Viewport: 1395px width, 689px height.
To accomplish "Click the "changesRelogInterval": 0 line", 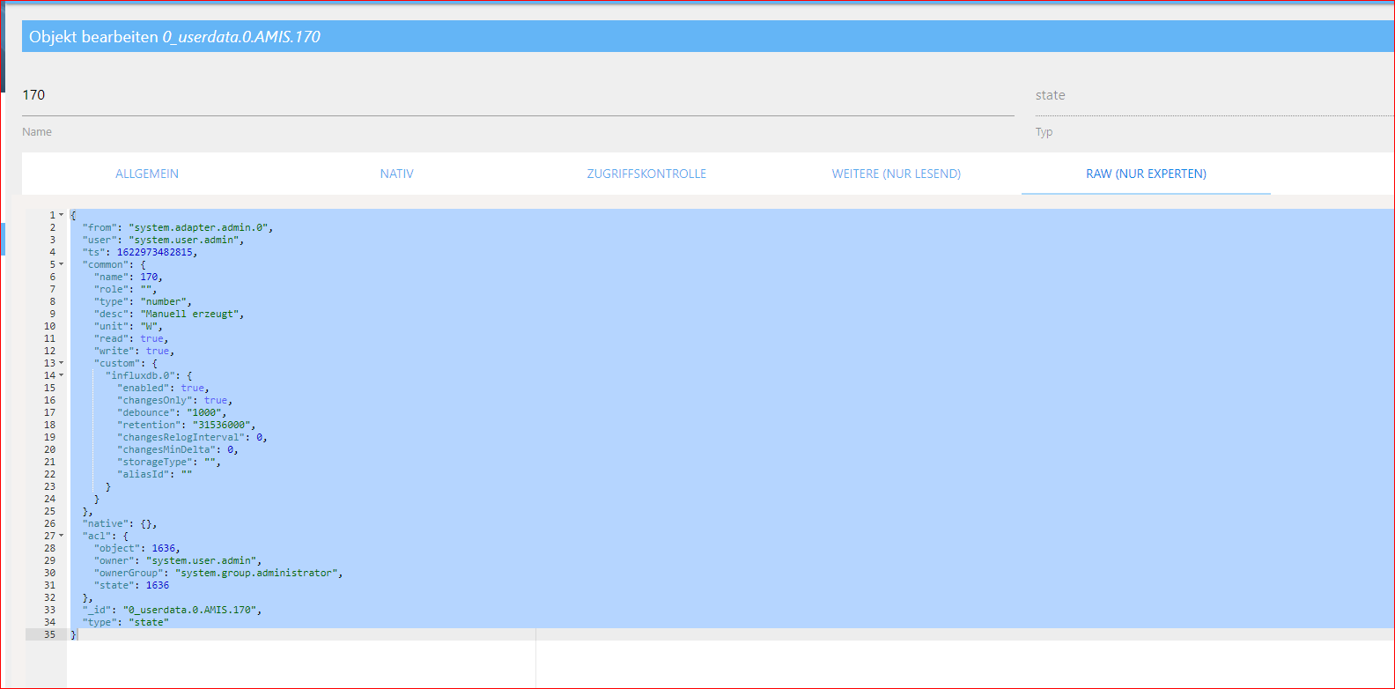I will [193, 437].
